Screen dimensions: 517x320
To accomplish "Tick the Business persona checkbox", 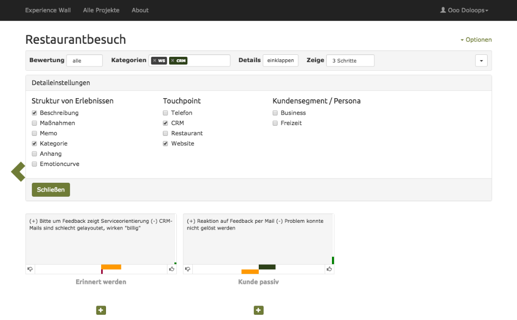I will coord(275,113).
